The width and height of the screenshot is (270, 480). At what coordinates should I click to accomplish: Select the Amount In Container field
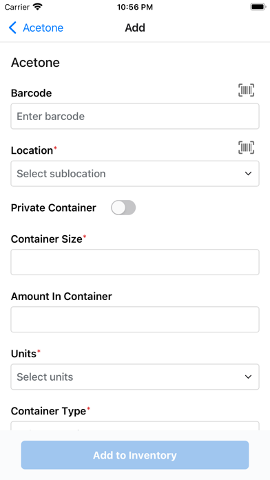tap(135, 319)
